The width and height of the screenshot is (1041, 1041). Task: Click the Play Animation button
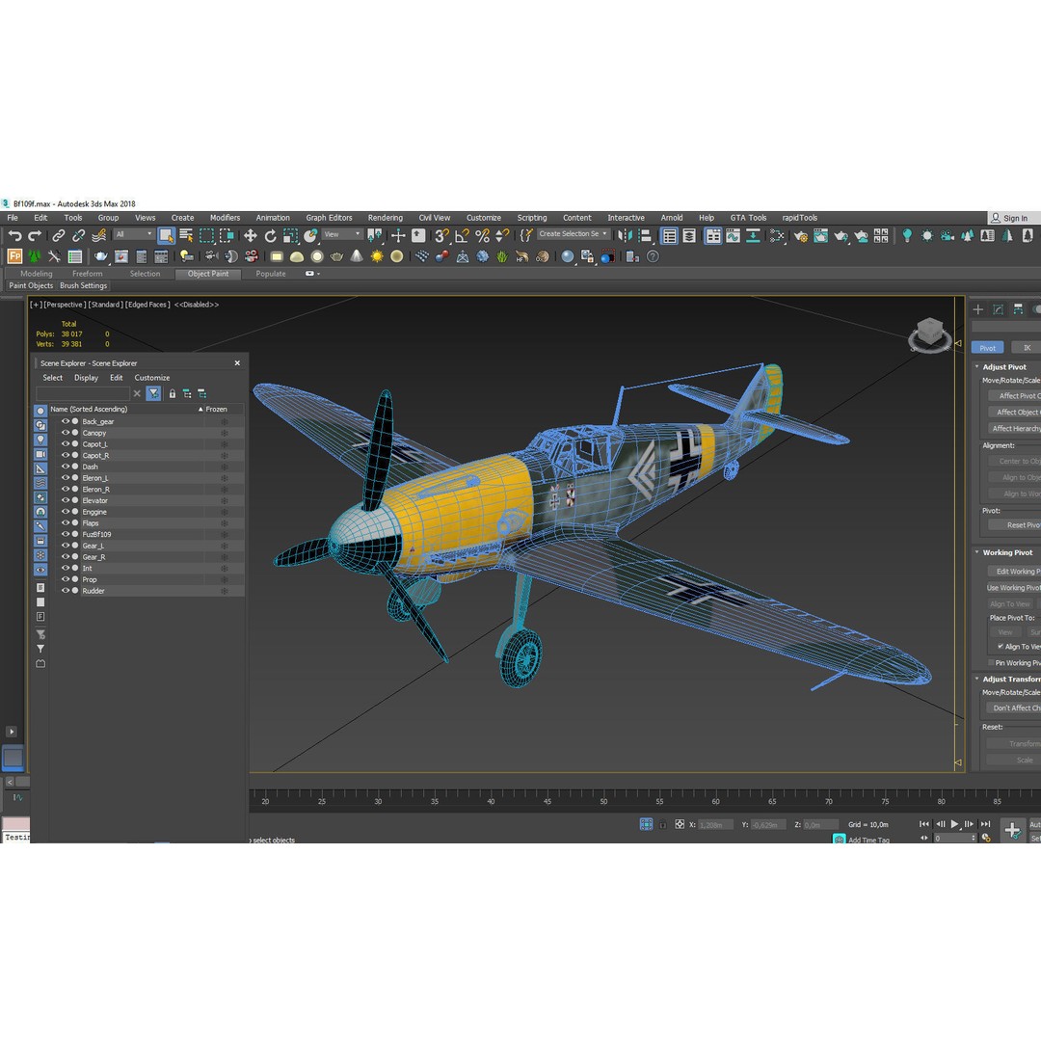pyautogui.click(x=954, y=824)
